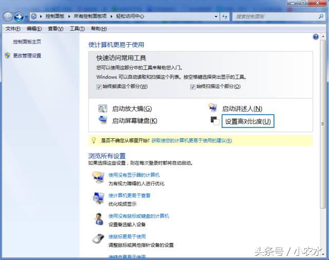This screenshot has height=260, width=329.
Task: Go to 控制面板主页 in sidebar
Action: click(x=27, y=42)
